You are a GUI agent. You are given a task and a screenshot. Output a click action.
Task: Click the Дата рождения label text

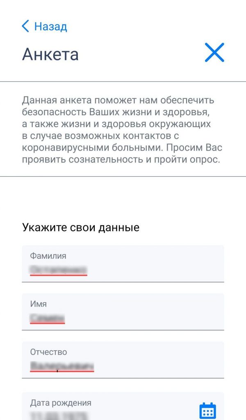click(x=61, y=403)
